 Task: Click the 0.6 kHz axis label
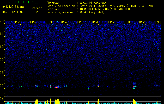(x=2, y=99)
